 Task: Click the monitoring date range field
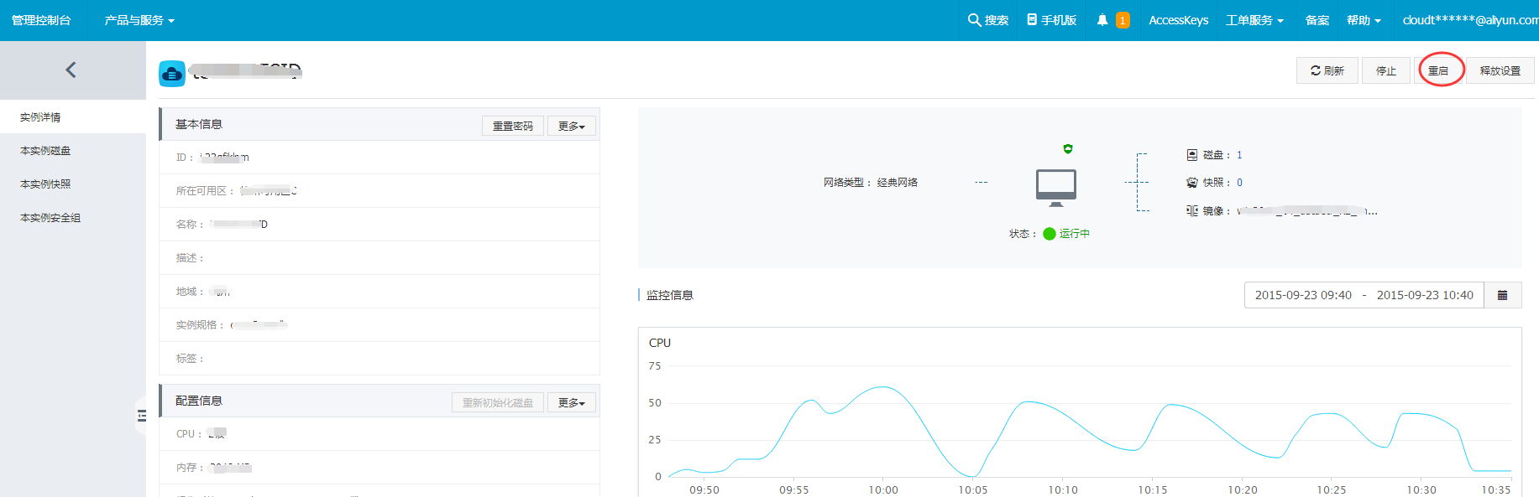click(1364, 295)
